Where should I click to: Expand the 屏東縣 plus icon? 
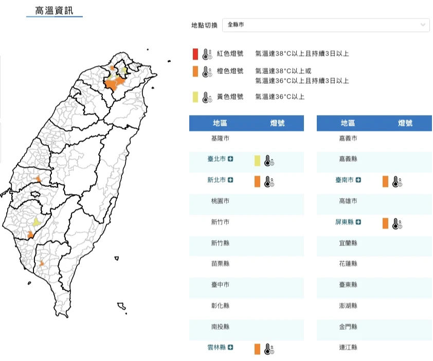point(358,222)
